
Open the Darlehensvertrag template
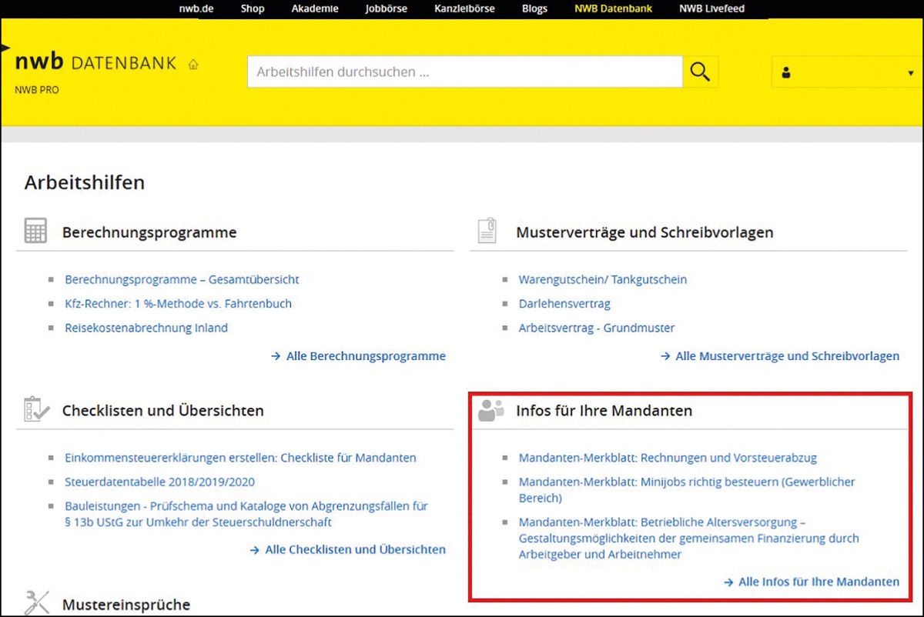point(564,304)
